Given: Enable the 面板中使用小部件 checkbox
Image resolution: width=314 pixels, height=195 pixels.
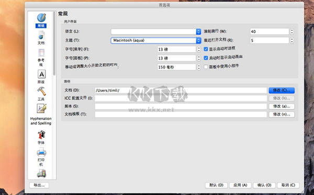Looking at the screenshot, I should [206, 67].
